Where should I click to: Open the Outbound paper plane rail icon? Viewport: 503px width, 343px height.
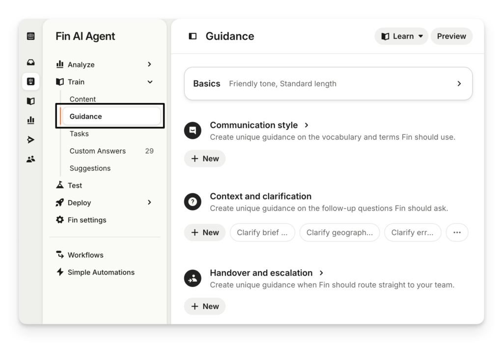(x=31, y=140)
